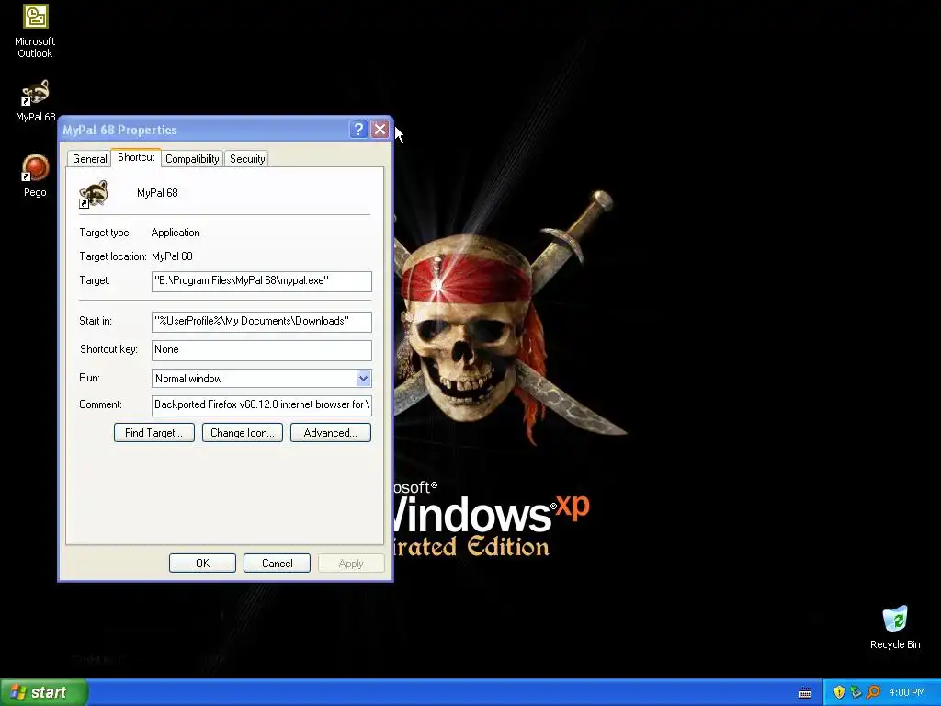941x706 pixels.
Task: Click the on-screen keyboard taskbar icon
Action: point(805,693)
